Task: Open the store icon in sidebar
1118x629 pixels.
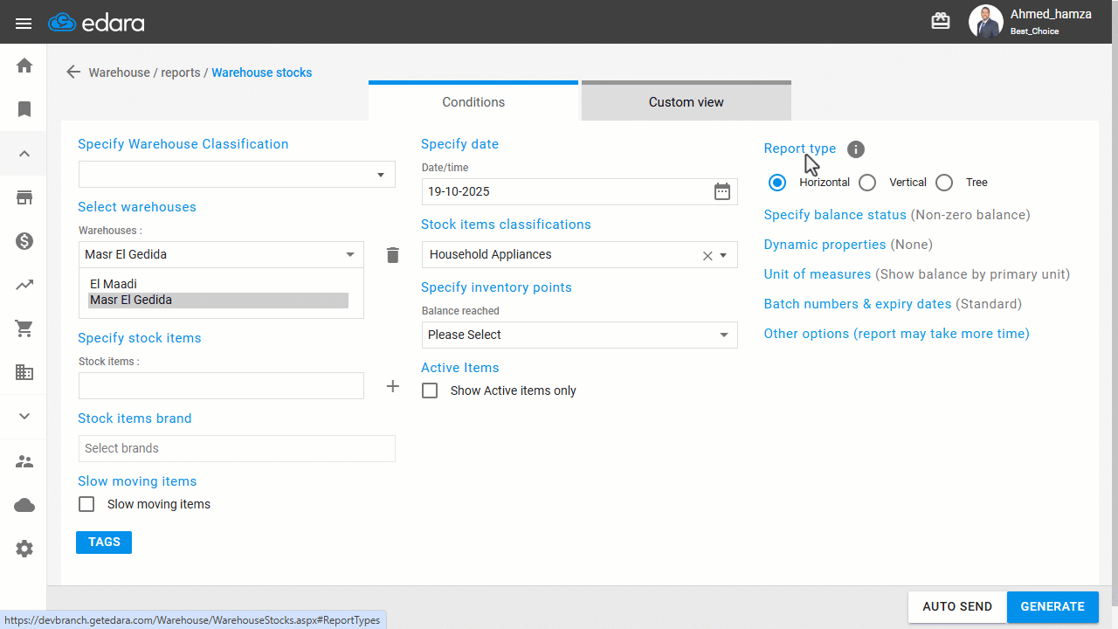Action: [24, 197]
